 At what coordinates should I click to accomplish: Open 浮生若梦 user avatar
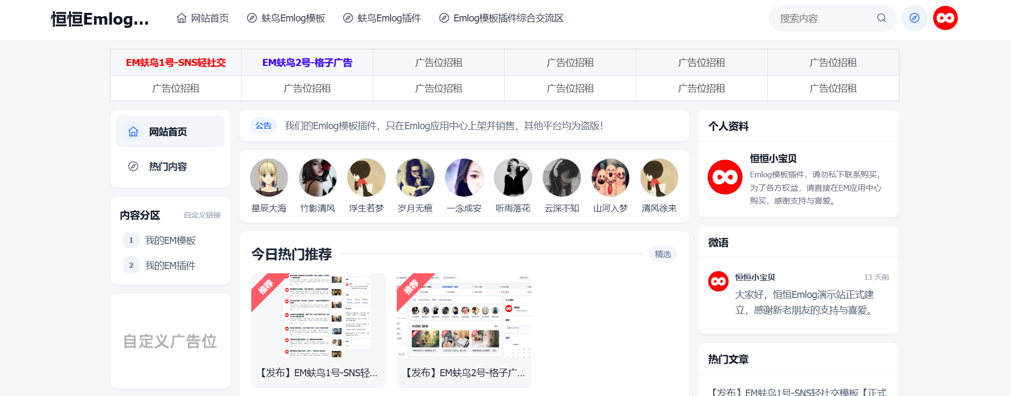click(x=367, y=177)
